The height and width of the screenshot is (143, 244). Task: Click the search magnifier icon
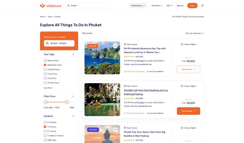(68, 5)
